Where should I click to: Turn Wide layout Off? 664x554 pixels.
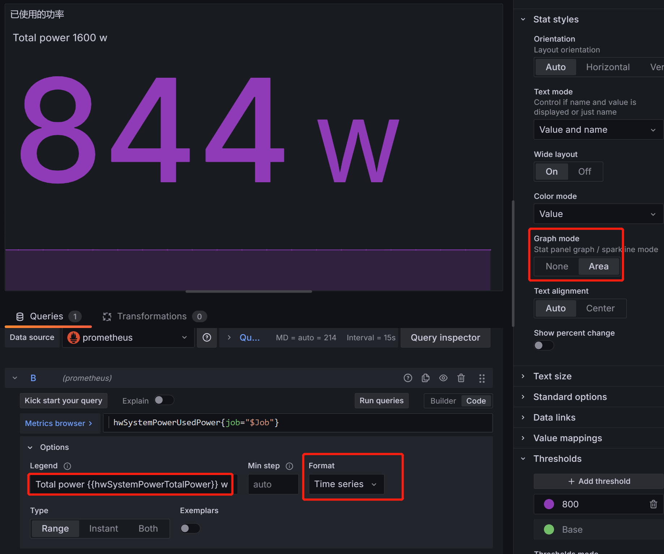(x=585, y=171)
